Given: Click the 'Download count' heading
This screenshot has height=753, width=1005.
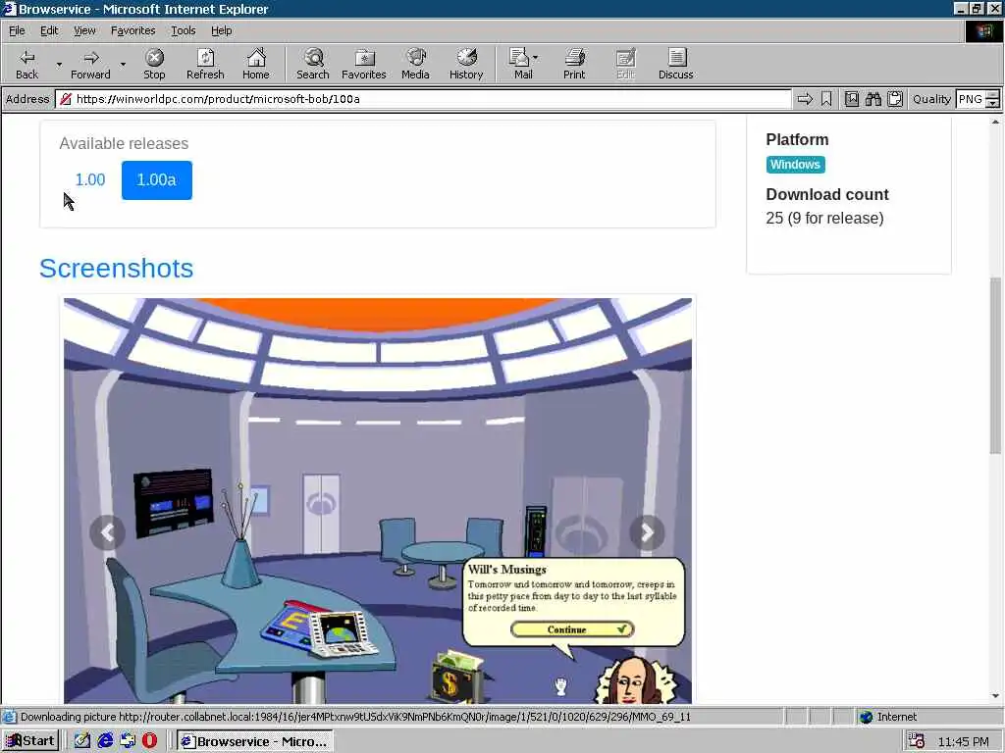Looking at the screenshot, I should [826, 195].
